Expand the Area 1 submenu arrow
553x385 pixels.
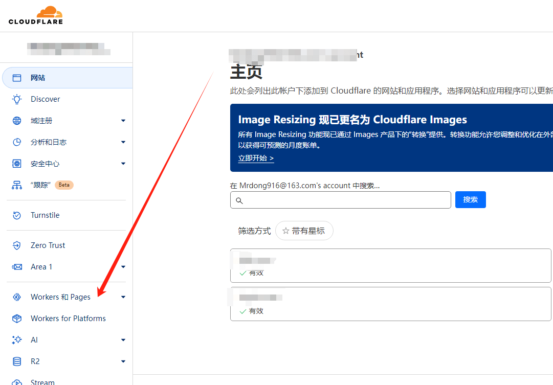click(x=123, y=267)
